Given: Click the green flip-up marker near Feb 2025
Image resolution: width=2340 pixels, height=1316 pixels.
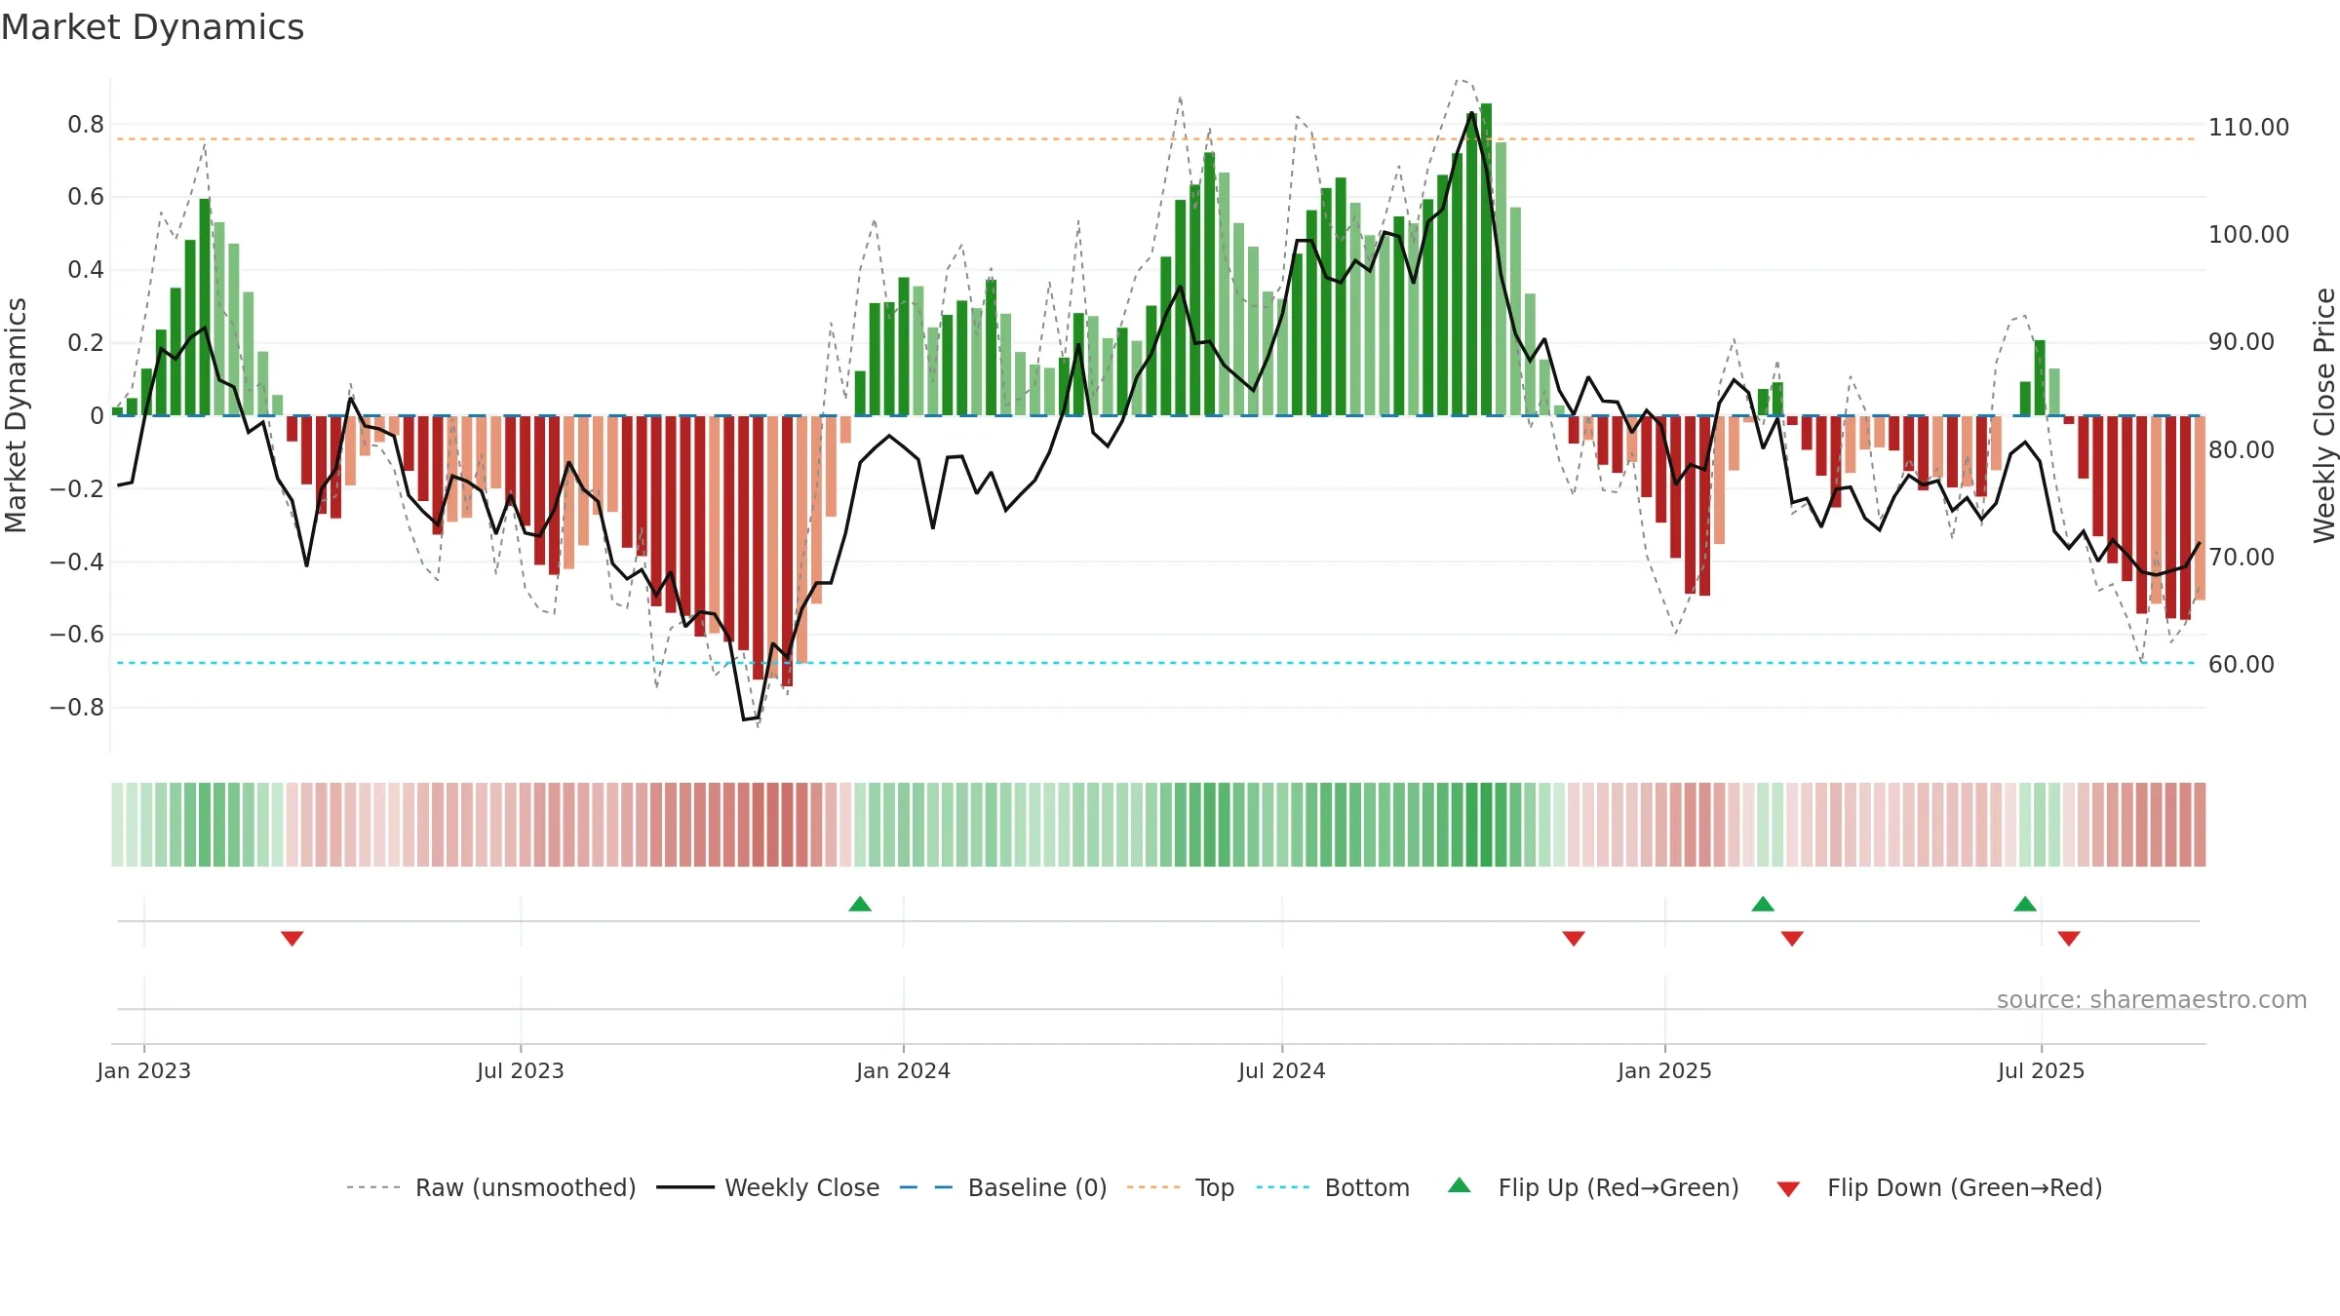Looking at the screenshot, I should 1763,904.
